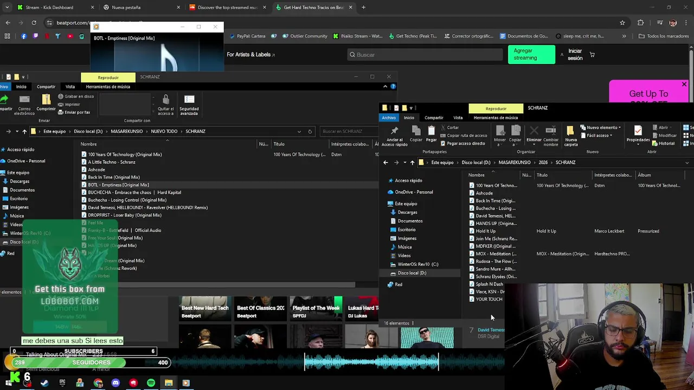This screenshot has height=390, width=694.
Task: Click Enviar por fax
Action: click(x=74, y=112)
